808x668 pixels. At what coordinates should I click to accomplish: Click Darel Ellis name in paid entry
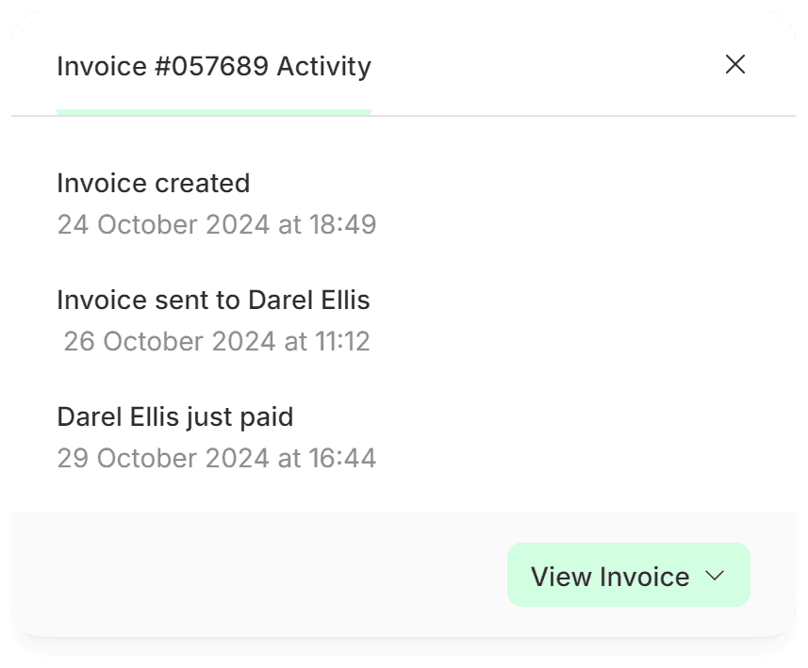tap(118, 417)
